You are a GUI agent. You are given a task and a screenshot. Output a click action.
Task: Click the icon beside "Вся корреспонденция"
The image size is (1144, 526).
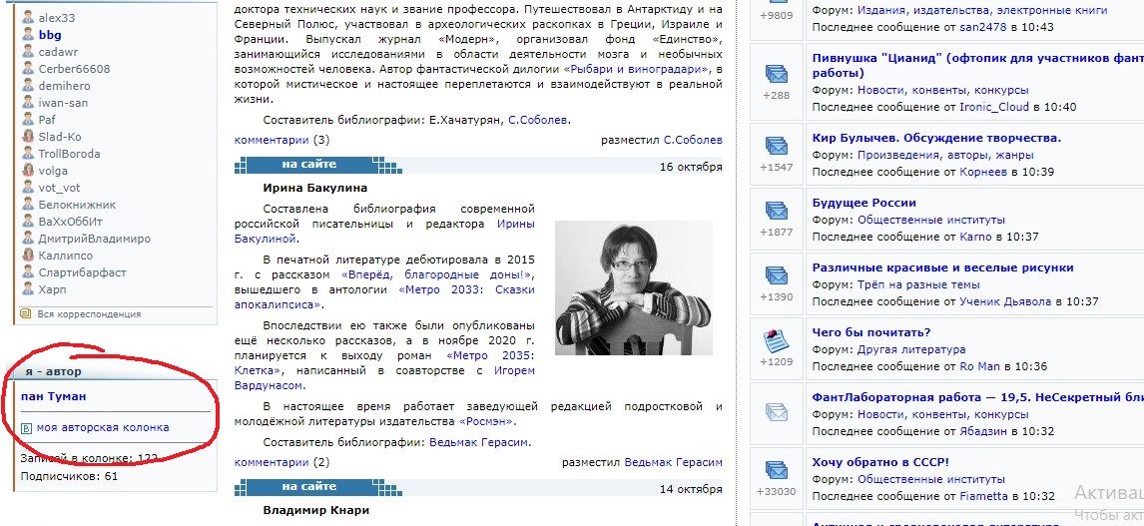pos(27,313)
